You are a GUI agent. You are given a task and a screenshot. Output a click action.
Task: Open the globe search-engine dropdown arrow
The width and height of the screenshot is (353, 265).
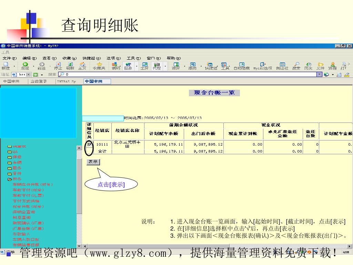[x=333, y=75]
